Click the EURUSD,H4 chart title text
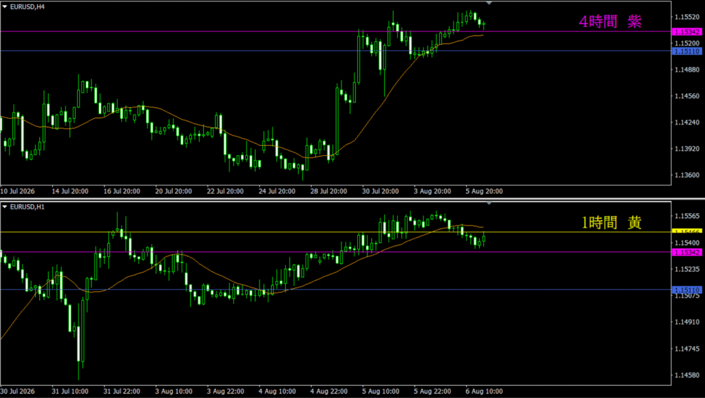Image resolution: width=705 pixels, height=398 pixels. click(x=28, y=7)
